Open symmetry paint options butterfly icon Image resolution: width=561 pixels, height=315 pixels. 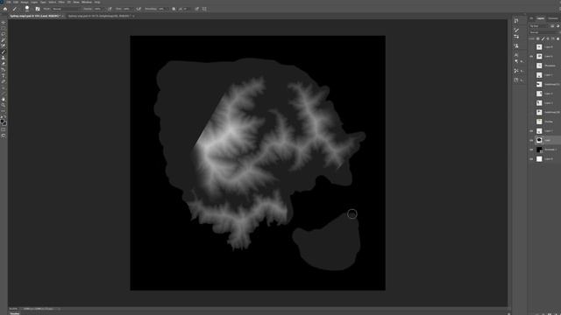point(204,9)
